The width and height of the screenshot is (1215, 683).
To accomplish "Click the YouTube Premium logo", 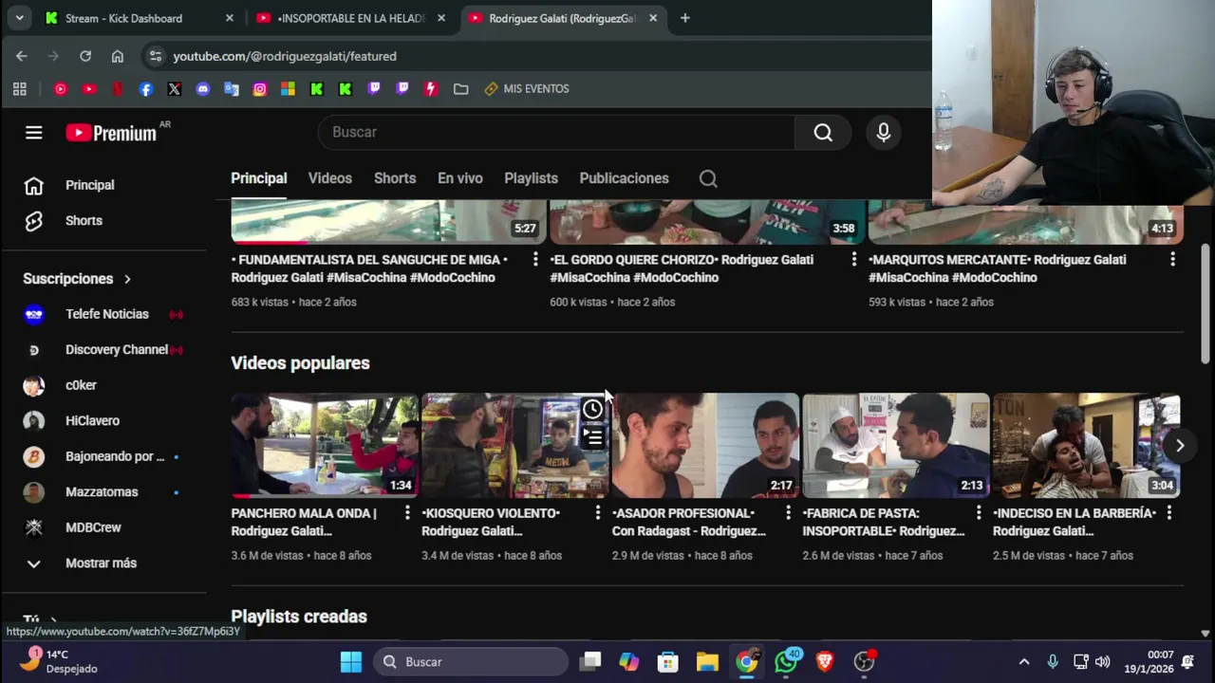I will pos(112,133).
